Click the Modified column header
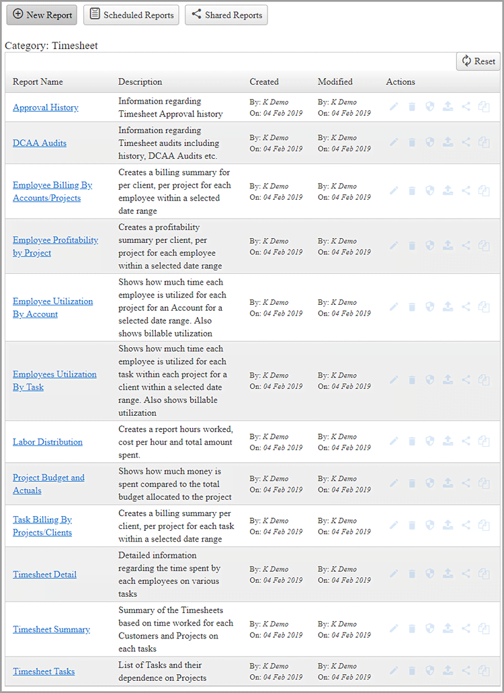The height and width of the screenshot is (693, 504). pos(335,82)
